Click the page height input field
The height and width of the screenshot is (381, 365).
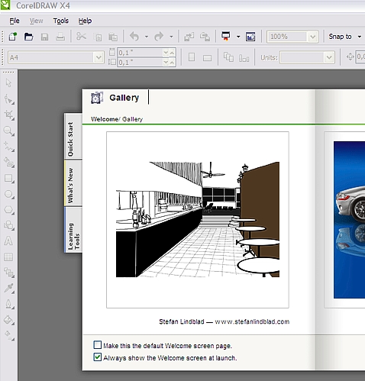coord(141,62)
